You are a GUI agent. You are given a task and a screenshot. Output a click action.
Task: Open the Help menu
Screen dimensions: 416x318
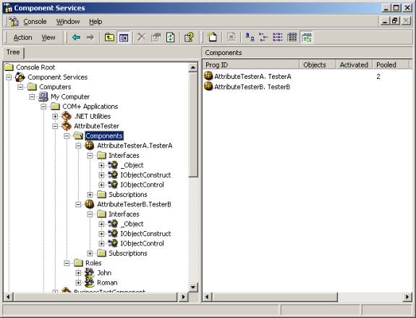coord(95,22)
